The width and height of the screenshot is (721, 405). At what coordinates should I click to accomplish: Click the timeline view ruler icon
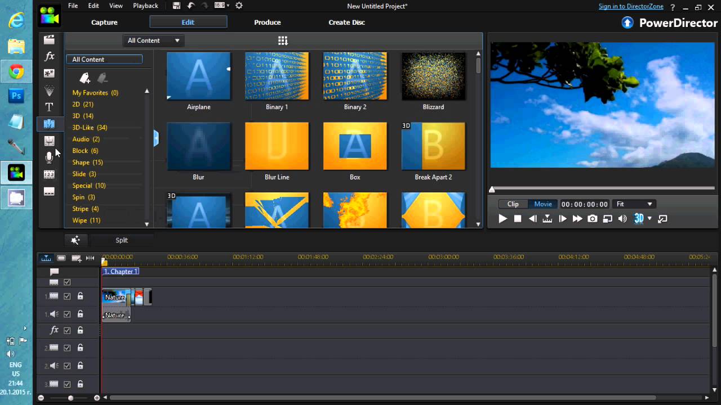(x=46, y=258)
